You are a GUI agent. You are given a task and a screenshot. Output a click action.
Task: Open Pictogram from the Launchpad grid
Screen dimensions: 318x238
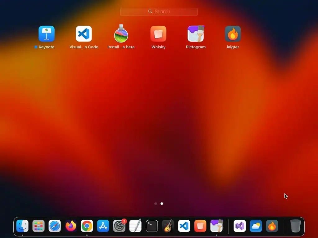196,34
